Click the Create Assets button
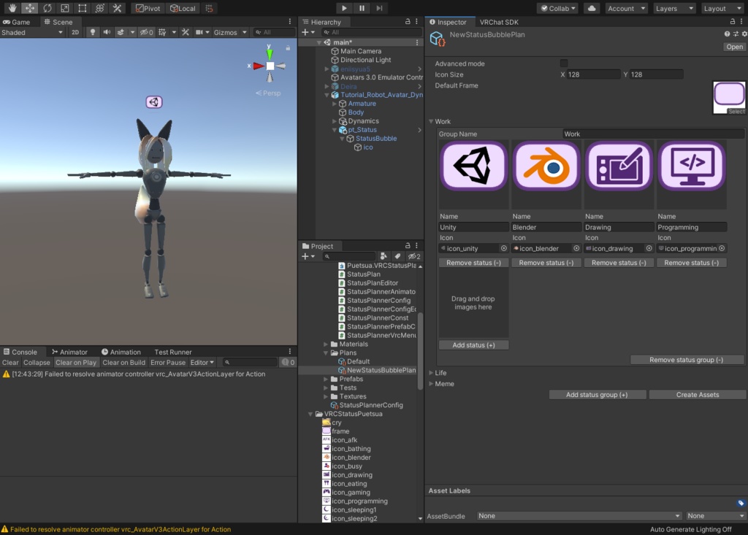Viewport: 748px width, 535px height. pyautogui.click(x=698, y=395)
